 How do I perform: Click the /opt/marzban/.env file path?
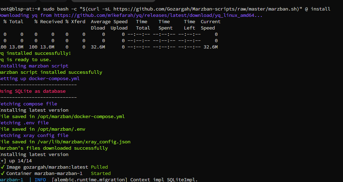click(61, 129)
